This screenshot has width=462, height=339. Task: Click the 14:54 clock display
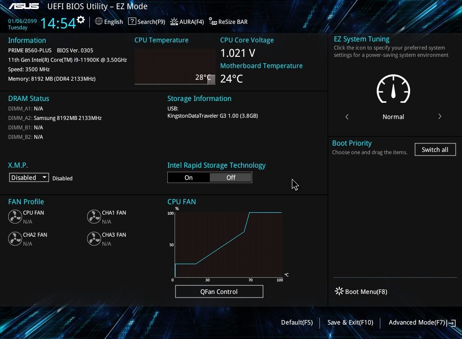coord(58,23)
